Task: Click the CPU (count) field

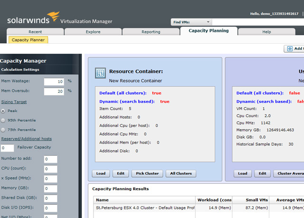Action: point(51,169)
